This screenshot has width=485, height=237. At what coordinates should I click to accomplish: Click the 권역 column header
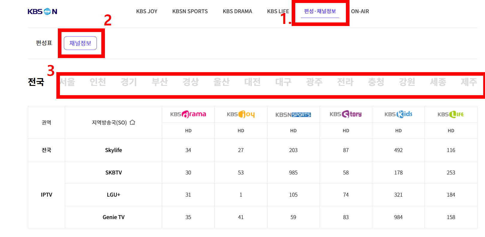click(x=46, y=122)
